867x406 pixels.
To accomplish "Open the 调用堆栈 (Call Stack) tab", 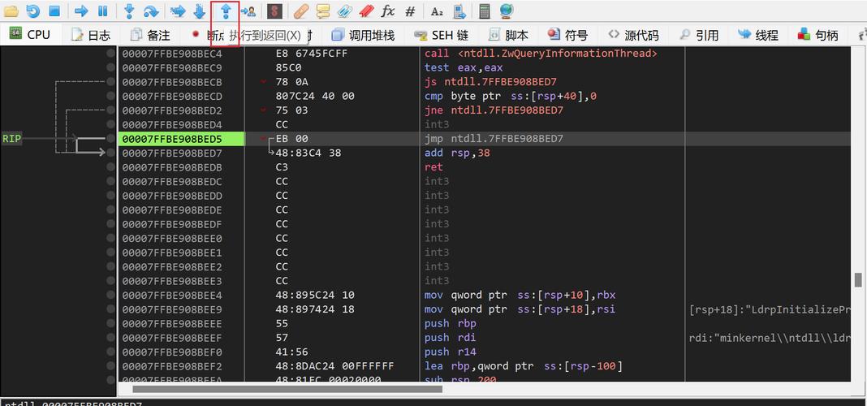I will [362, 35].
